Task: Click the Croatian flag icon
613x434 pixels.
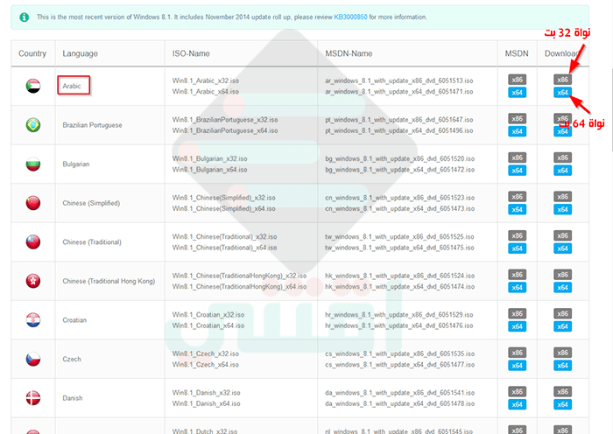Action: [33, 320]
